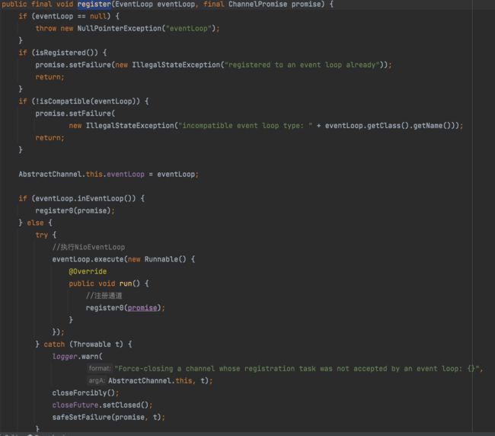Click the purple "closeFuture" field
This screenshot has width=495, height=436.
[x=75, y=406]
